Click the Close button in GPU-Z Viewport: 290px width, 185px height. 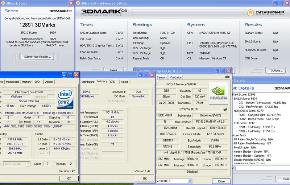pyautogui.click(x=221, y=181)
